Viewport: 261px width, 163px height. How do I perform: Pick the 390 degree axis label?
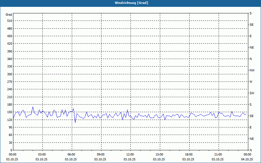(10, 52)
